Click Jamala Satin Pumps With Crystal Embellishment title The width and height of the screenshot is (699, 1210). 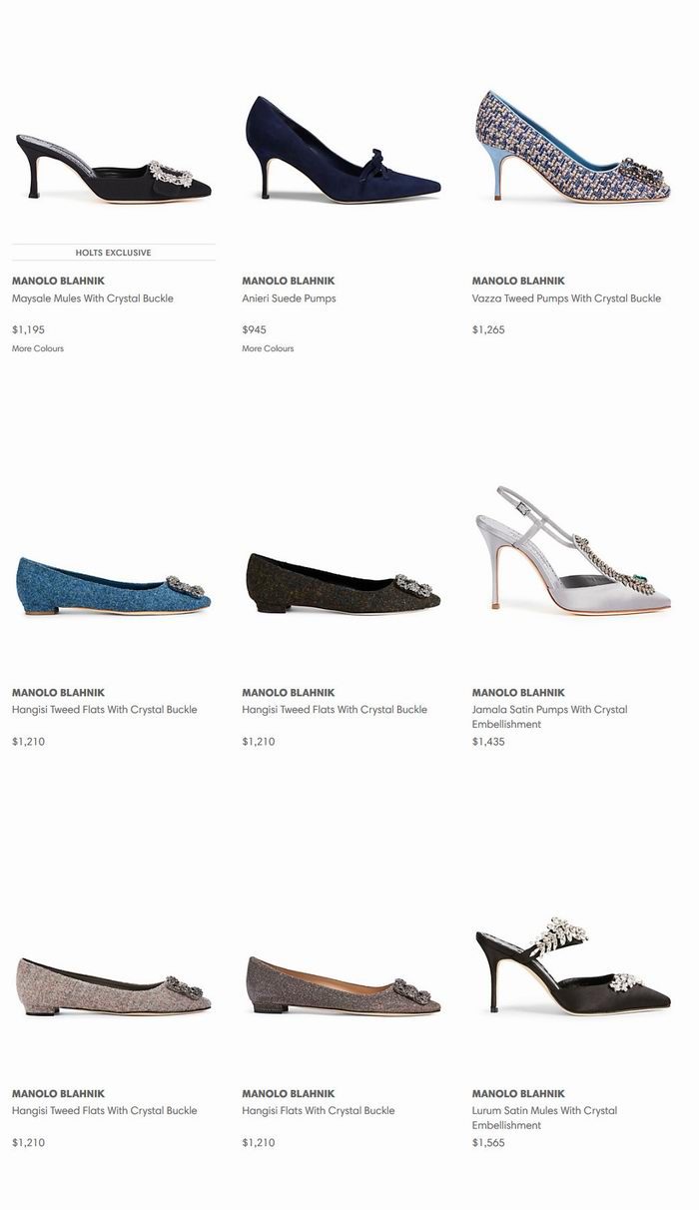[550, 717]
